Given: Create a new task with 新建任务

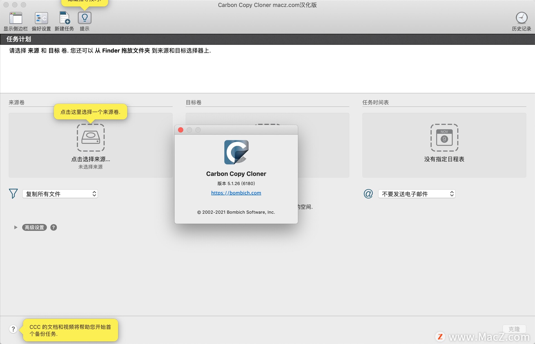Looking at the screenshot, I should pyautogui.click(x=64, y=18).
